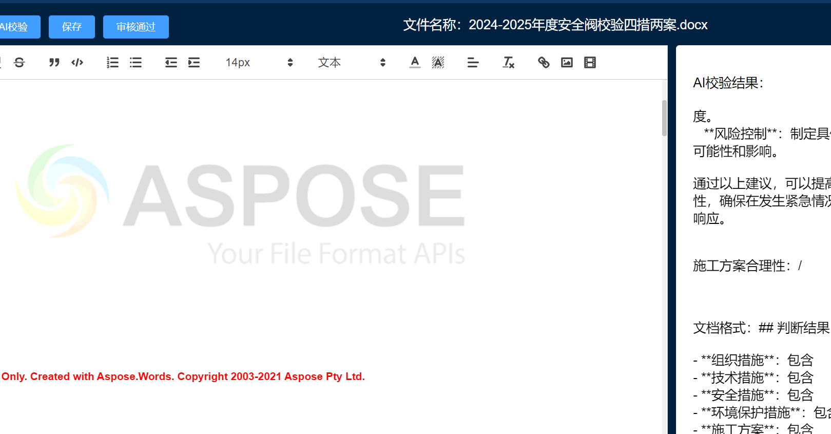Click the 安全措施 包含 line
This screenshot has height=434, width=831.
[x=753, y=395]
